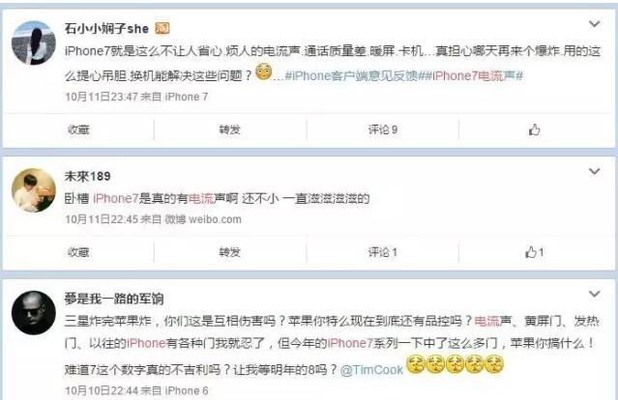Like the post by 未來189
The image size is (618, 400).
(x=535, y=252)
